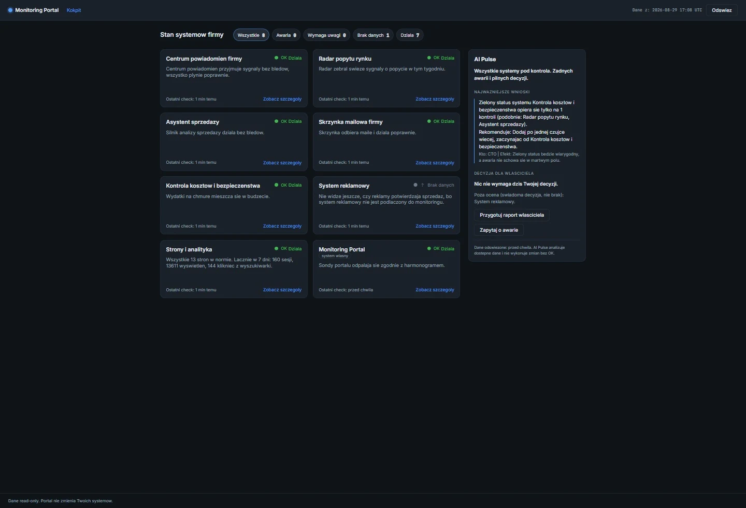Click gray status dot on System reklamowy card
746x508 pixels.
[415, 185]
